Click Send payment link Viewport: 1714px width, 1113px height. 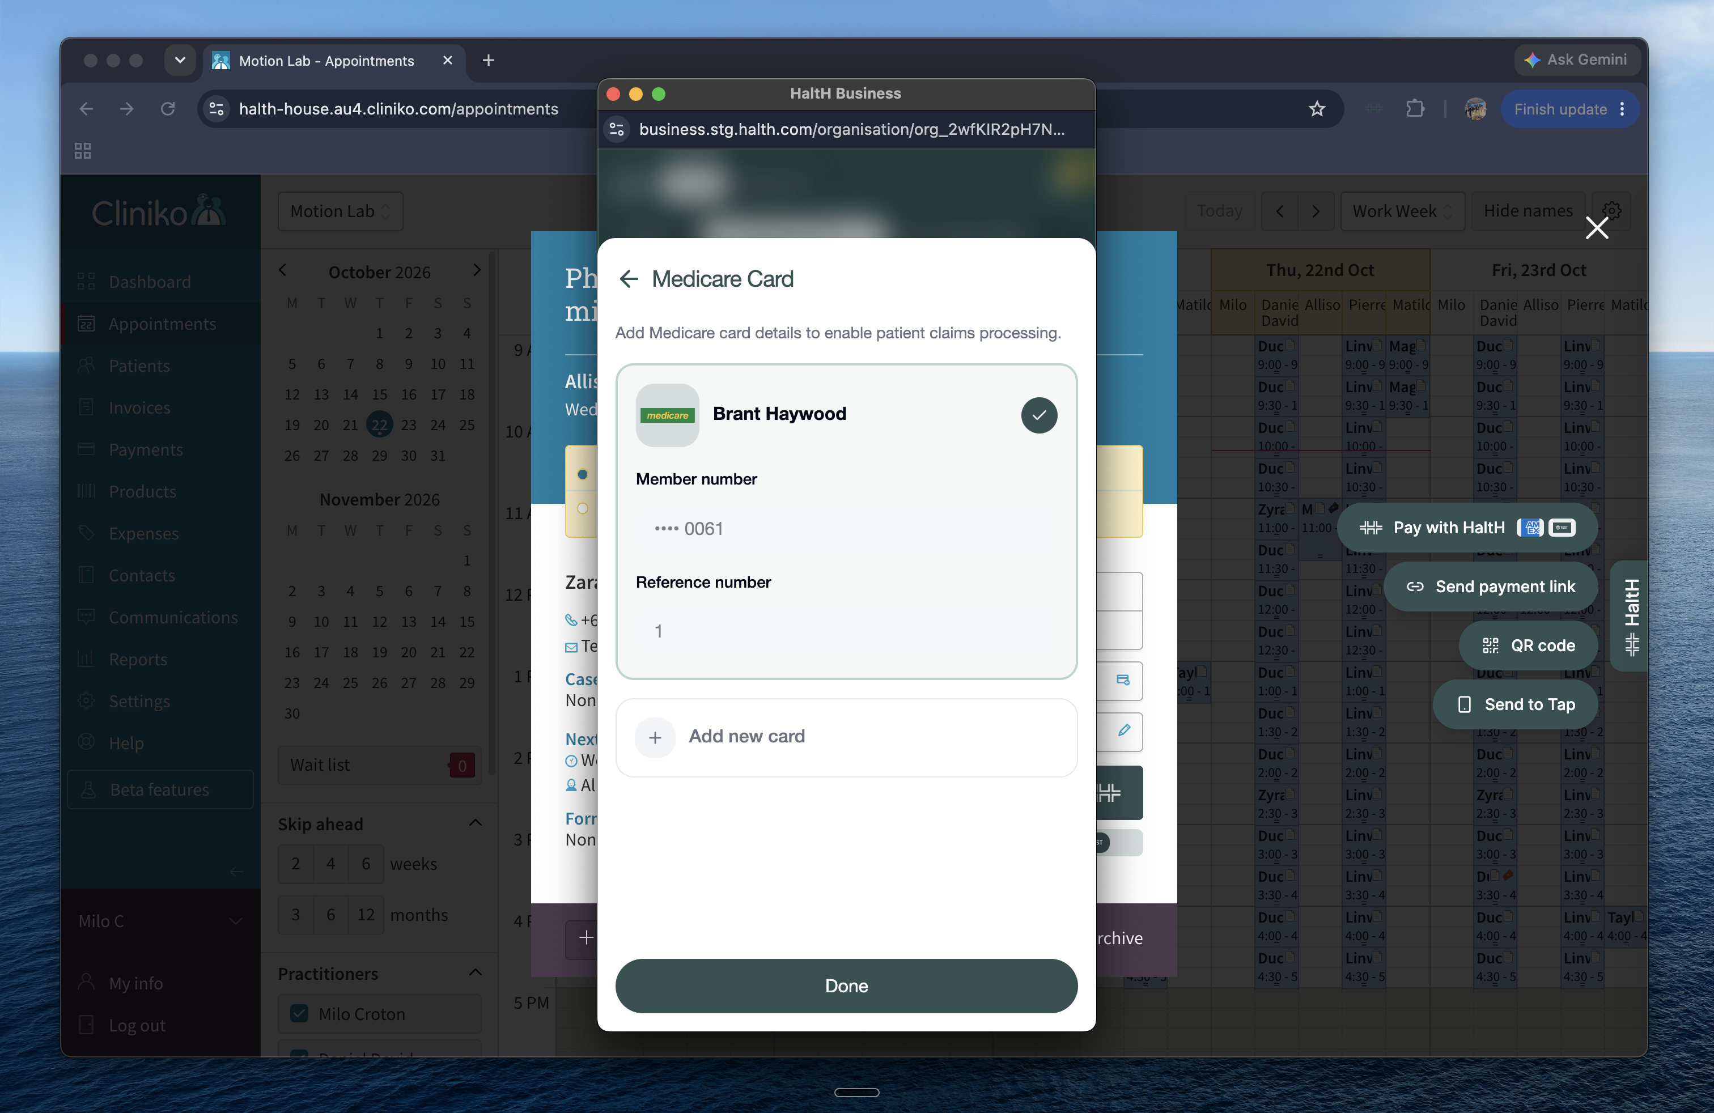click(x=1491, y=587)
